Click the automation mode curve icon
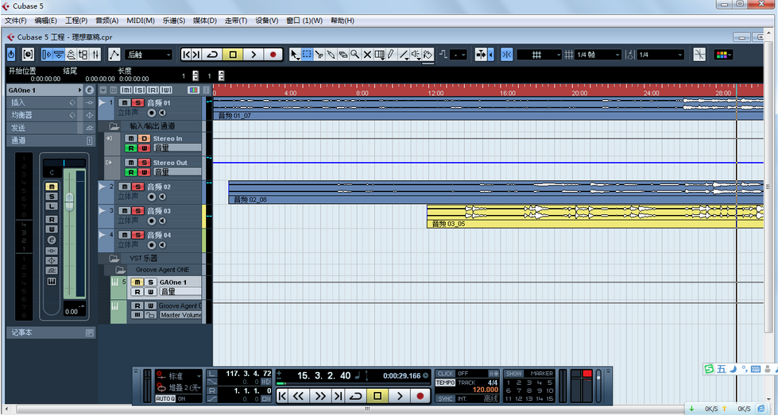Screen dimensions: 778x415 point(114,54)
